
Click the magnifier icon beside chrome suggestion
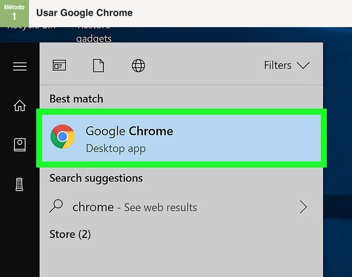click(57, 207)
